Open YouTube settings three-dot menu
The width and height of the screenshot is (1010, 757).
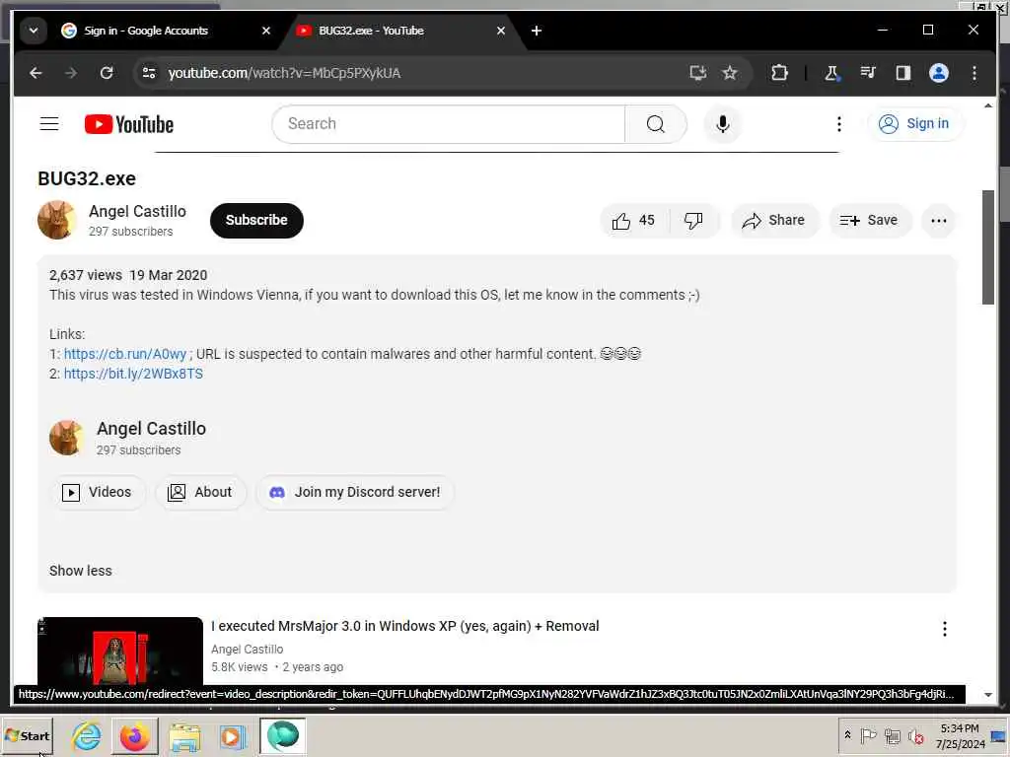click(838, 123)
